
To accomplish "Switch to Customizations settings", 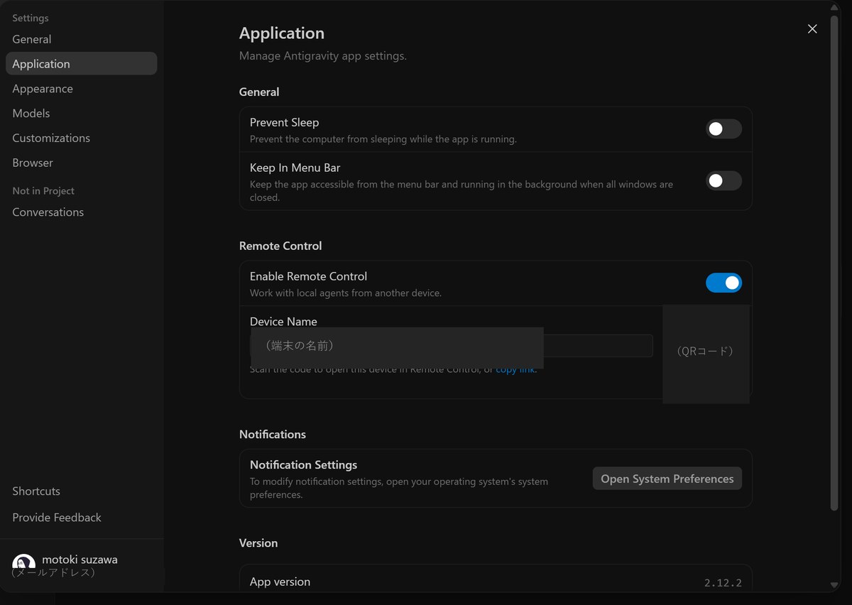I will click(81, 138).
